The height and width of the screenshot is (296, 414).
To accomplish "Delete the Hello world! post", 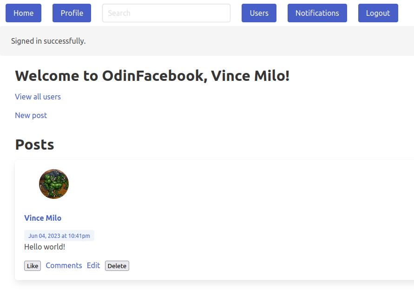I will 117,266.
